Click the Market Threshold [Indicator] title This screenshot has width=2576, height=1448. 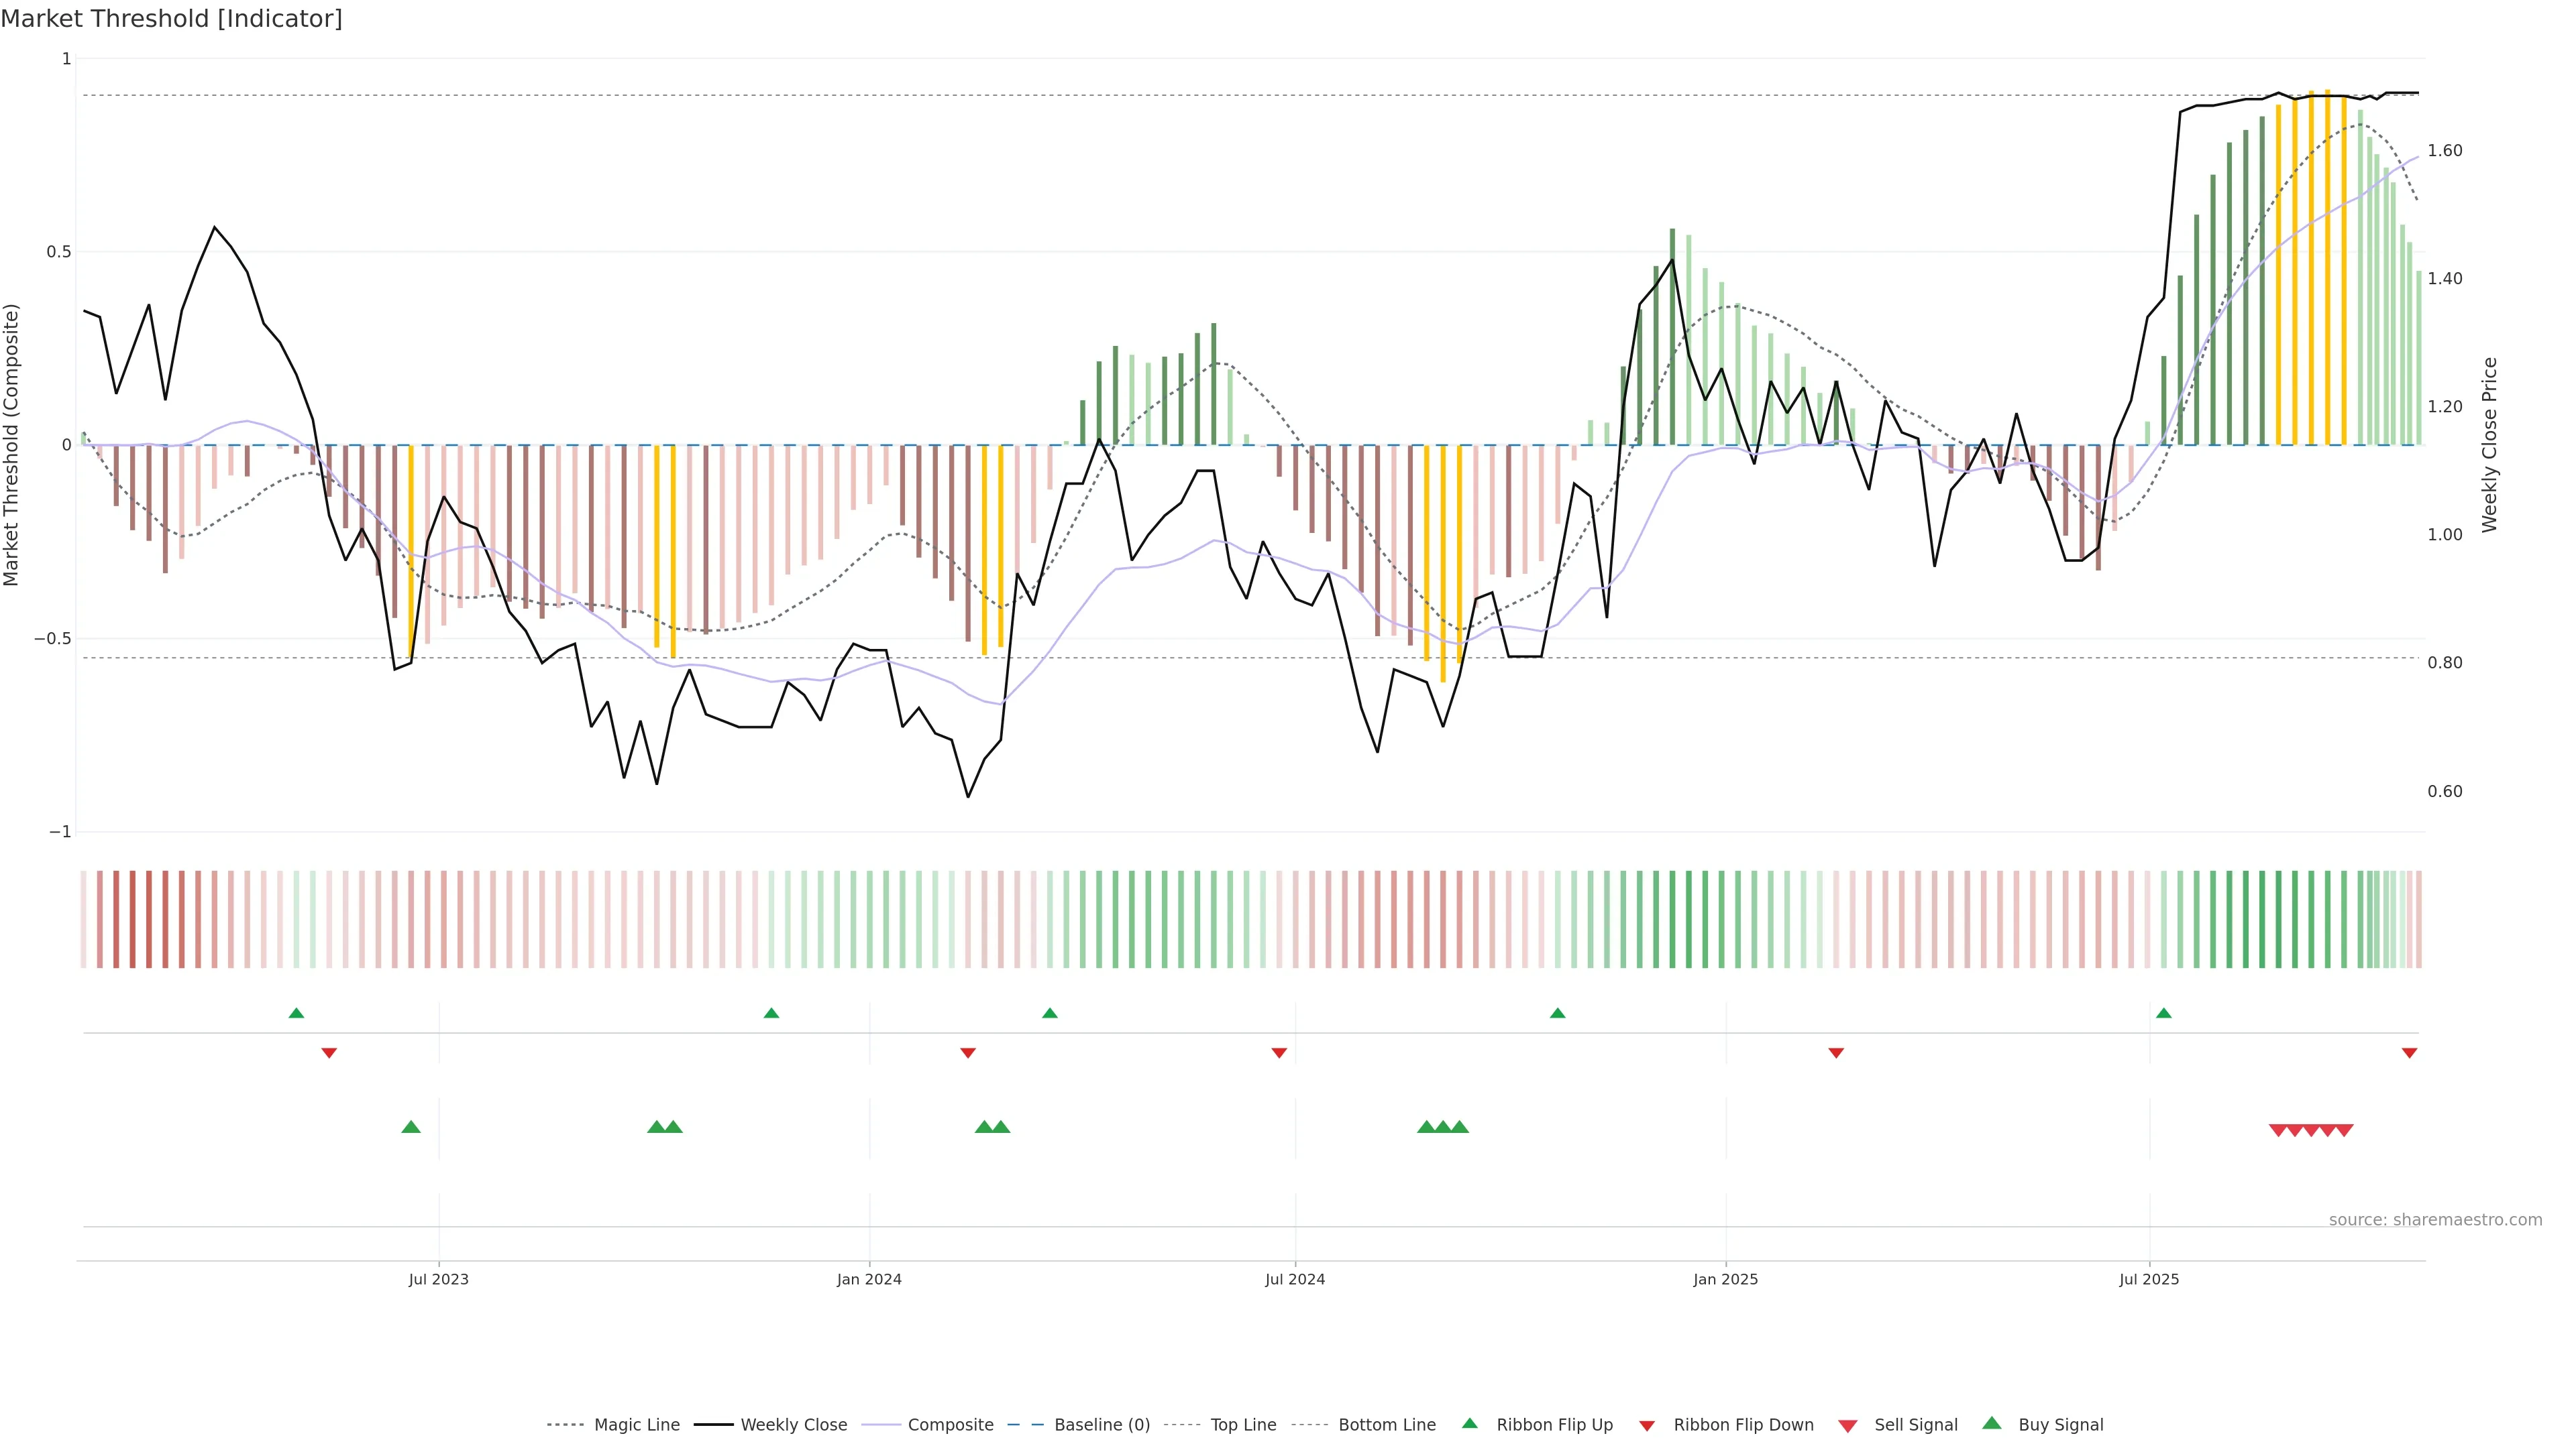(x=171, y=19)
